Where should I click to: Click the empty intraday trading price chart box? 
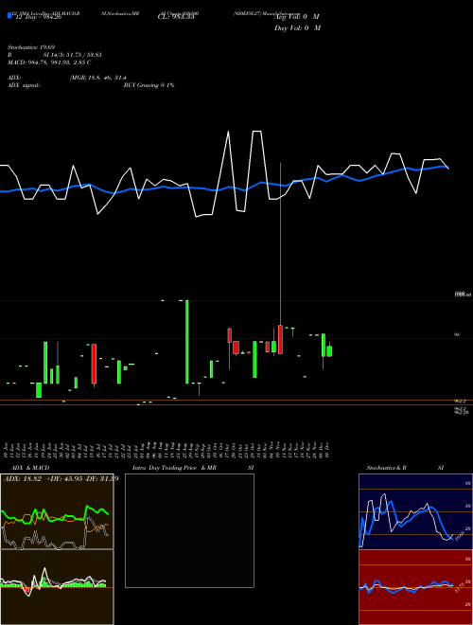coord(189,530)
